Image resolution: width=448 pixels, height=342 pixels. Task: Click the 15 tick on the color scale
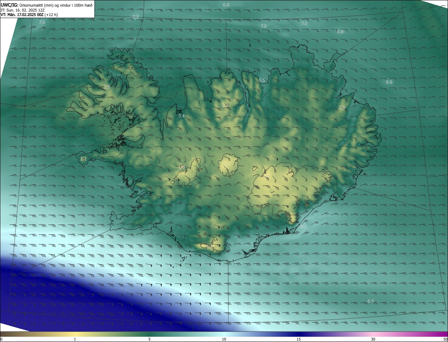click(x=299, y=340)
